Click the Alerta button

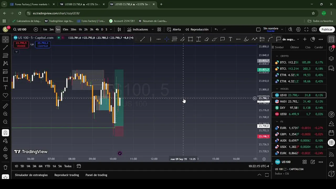tap(174, 29)
